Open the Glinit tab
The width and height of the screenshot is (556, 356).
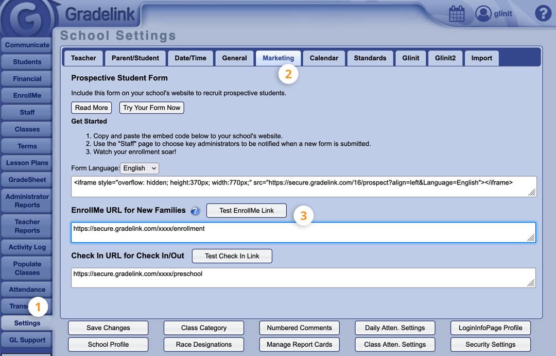tap(411, 58)
